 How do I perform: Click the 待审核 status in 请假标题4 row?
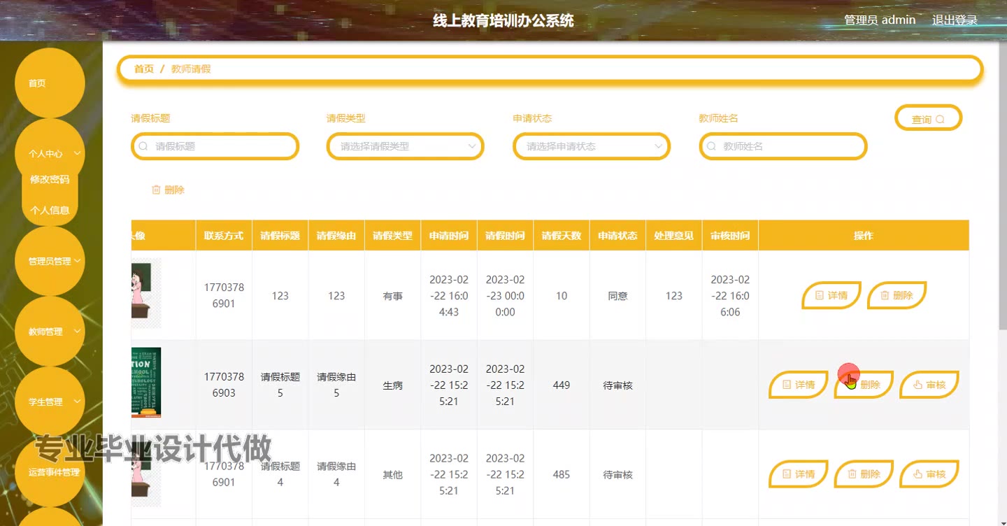pyautogui.click(x=617, y=475)
